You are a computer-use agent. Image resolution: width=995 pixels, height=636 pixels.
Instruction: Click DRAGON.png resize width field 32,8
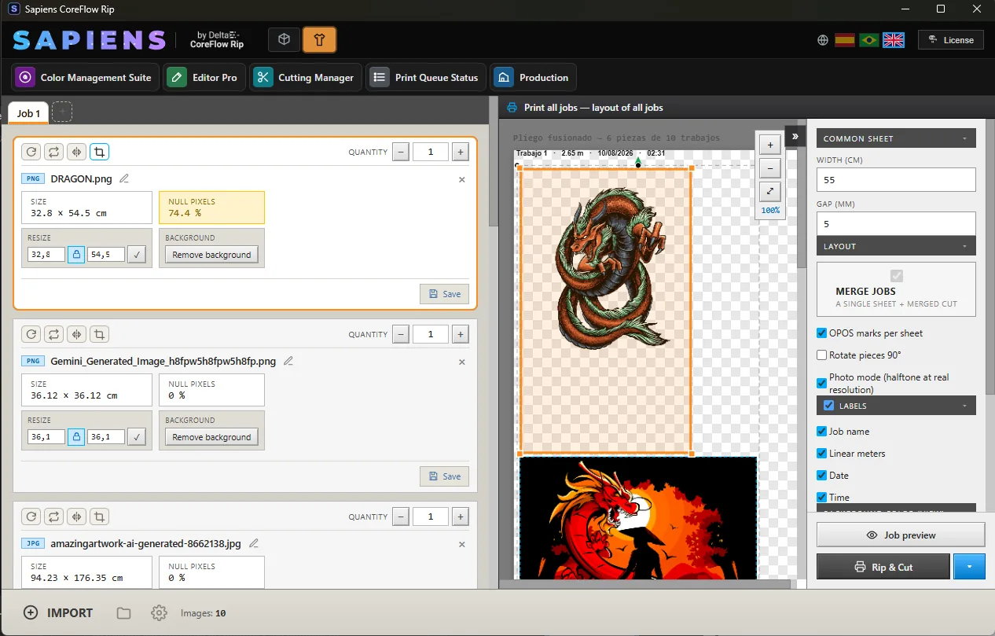click(46, 255)
